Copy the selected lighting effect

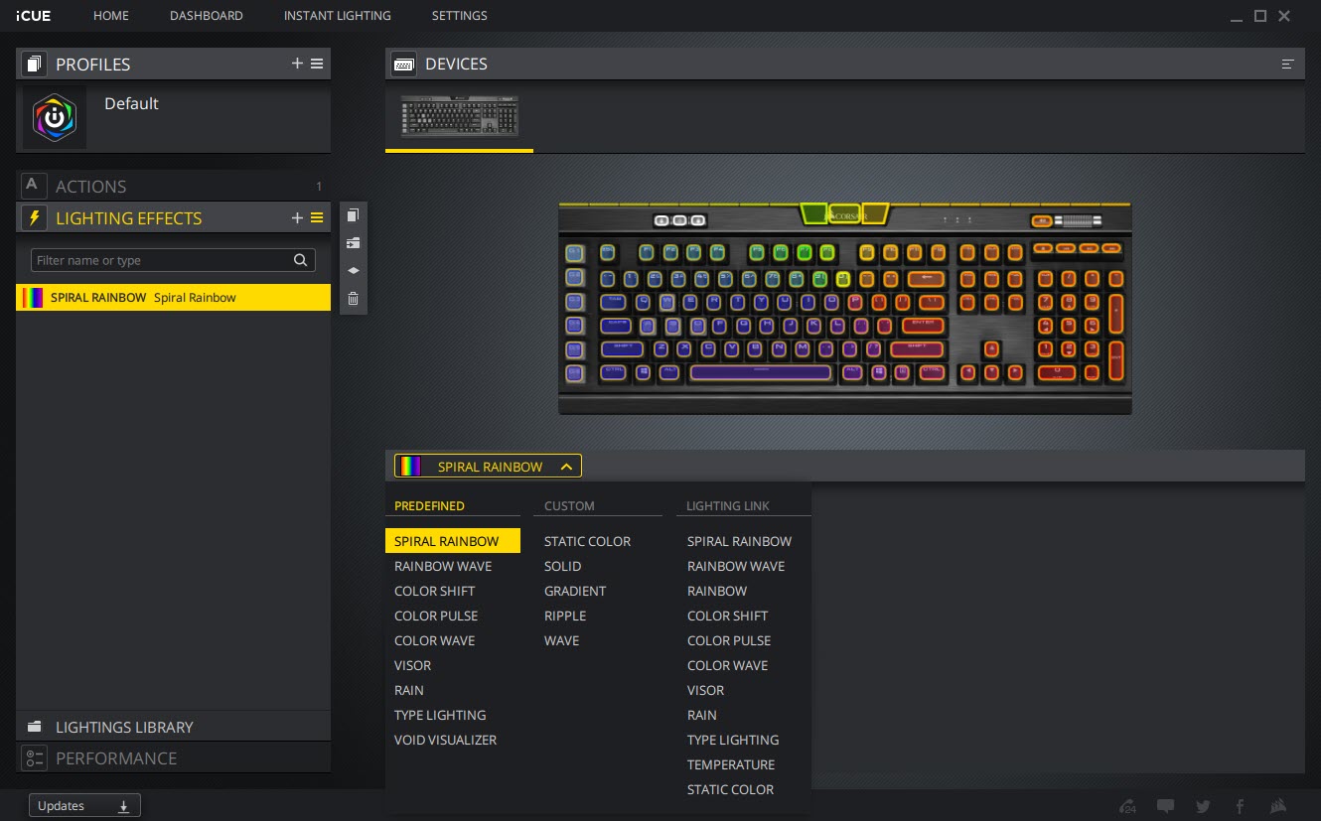tap(353, 215)
